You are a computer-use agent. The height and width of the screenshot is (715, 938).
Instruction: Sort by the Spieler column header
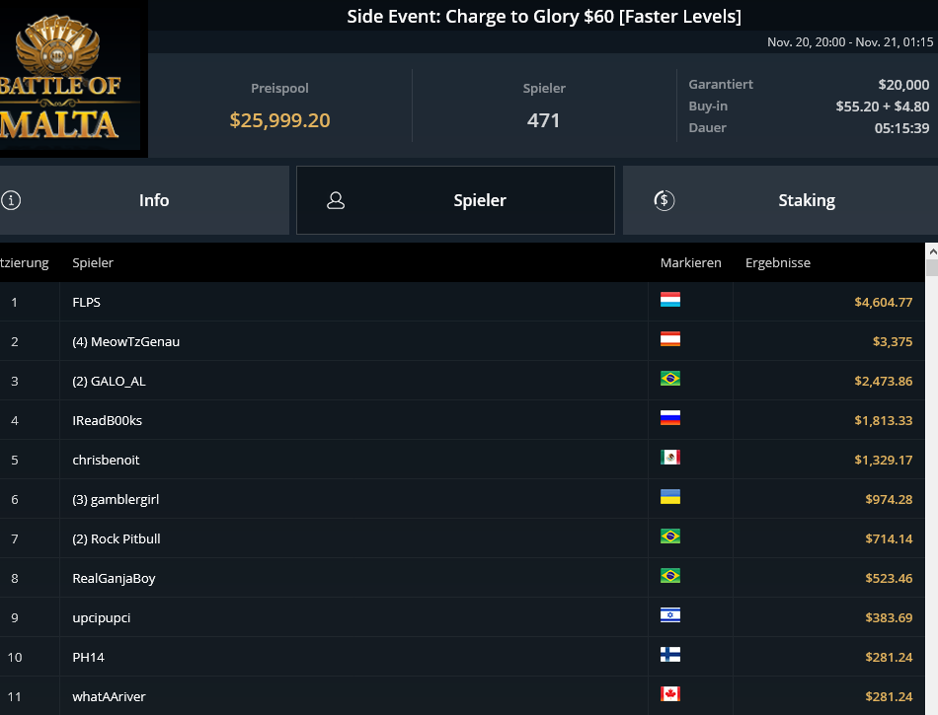click(x=93, y=262)
